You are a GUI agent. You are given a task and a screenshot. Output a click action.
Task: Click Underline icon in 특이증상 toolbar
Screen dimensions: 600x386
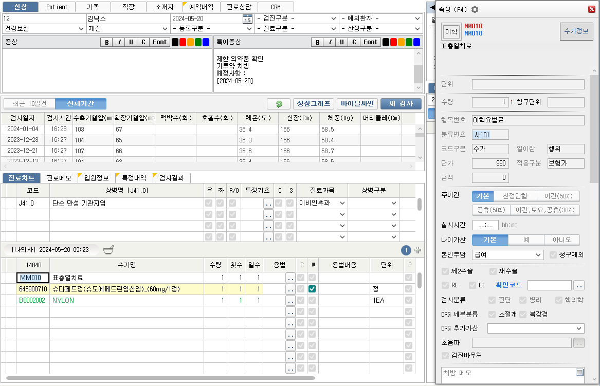pyautogui.click(x=341, y=42)
